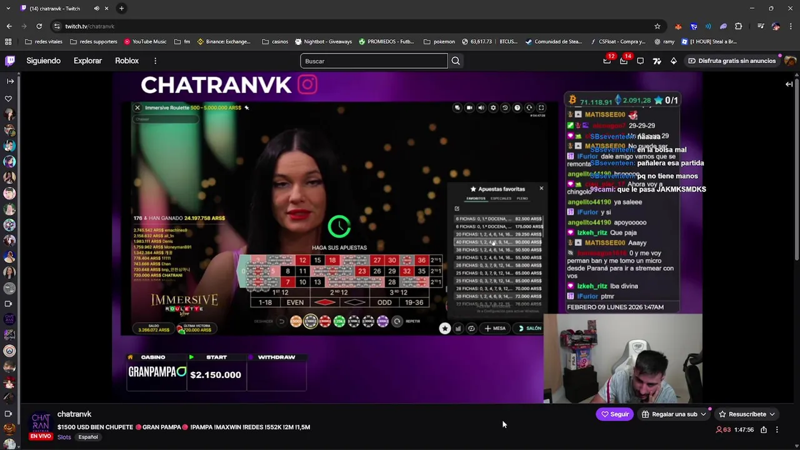Open the Regalar una sub dropdown
This screenshot has width=800, height=450.
pos(674,414)
